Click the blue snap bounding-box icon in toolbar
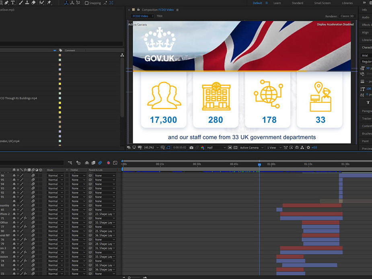Viewport: 372px width, 279px height. click(x=111, y=3)
